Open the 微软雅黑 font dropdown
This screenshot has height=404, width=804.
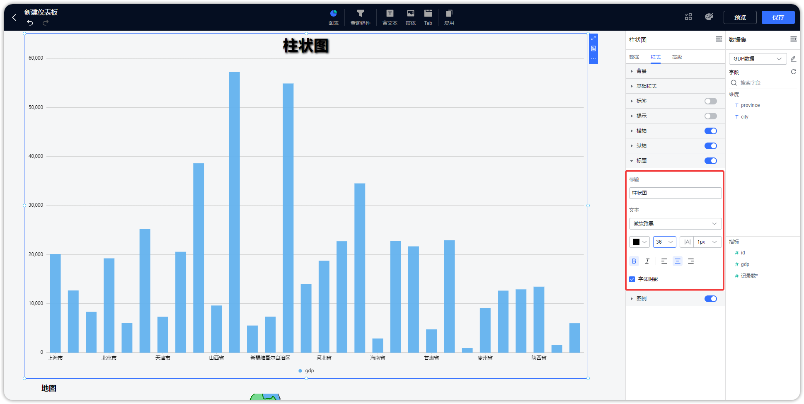coord(675,224)
